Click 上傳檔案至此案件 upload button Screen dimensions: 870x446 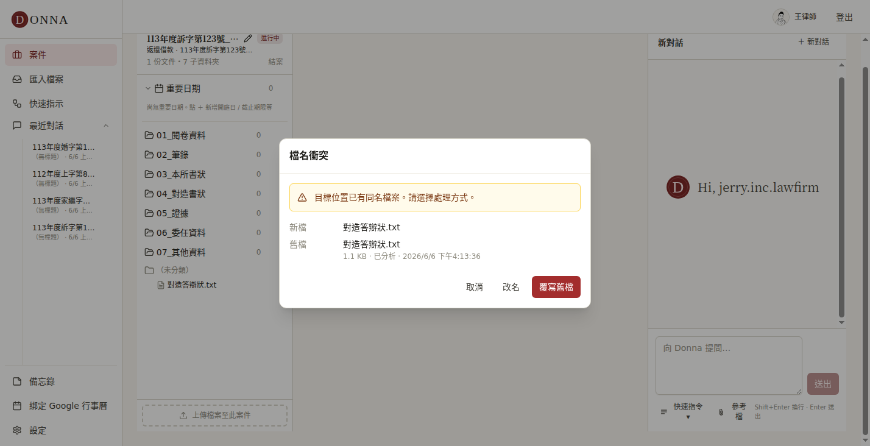pyautogui.click(x=214, y=416)
